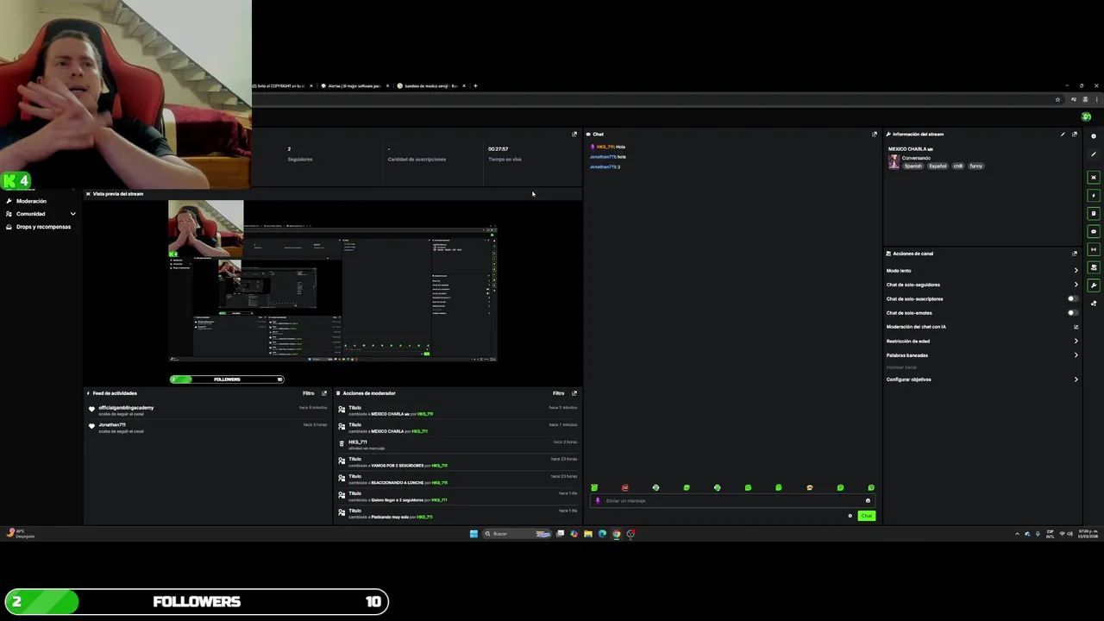This screenshot has height=621, width=1104.
Task: Toggle chat bubble widget in right sidebar
Action: coord(1094,232)
